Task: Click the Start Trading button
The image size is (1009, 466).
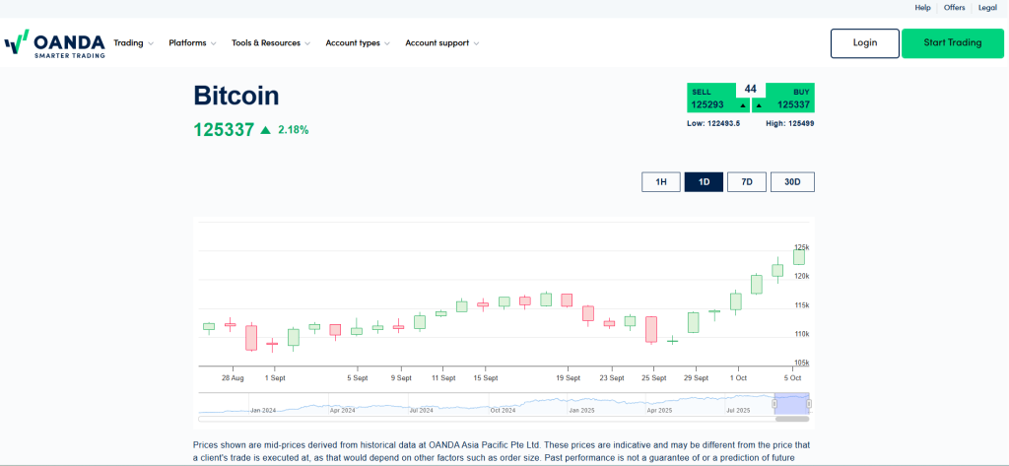Action: tap(953, 43)
